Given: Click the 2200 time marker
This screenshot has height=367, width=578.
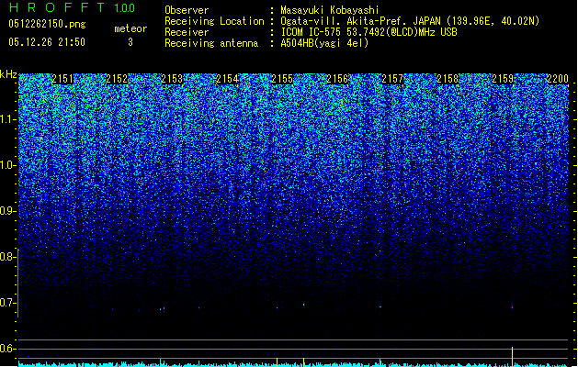Looking at the screenshot, I should (x=558, y=79).
